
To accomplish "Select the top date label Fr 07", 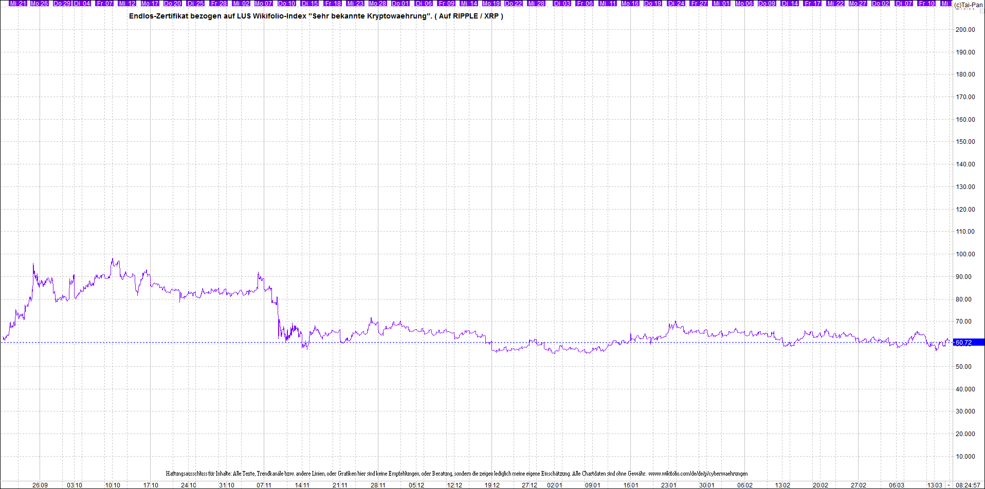I will pyautogui.click(x=105, y=3).
